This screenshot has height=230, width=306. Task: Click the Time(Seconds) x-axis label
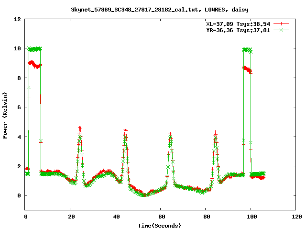[x=160, y=225]
